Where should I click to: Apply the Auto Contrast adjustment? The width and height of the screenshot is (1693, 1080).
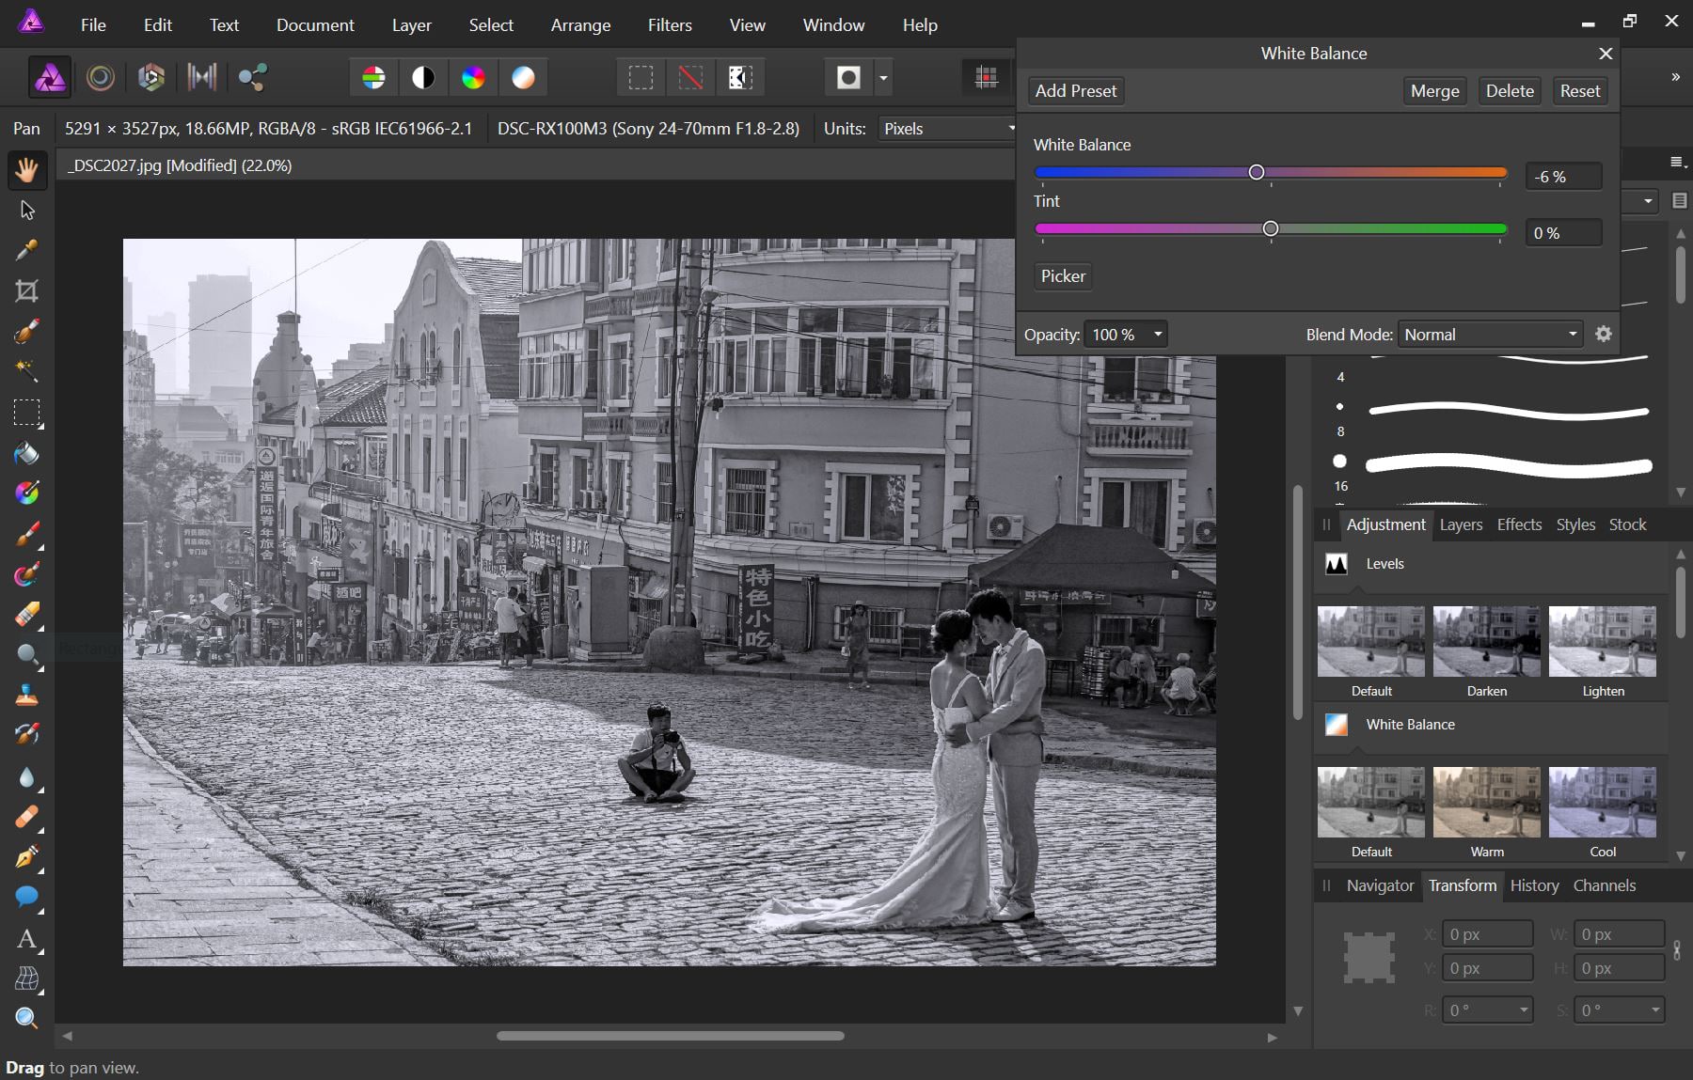(x=423, y=77)
